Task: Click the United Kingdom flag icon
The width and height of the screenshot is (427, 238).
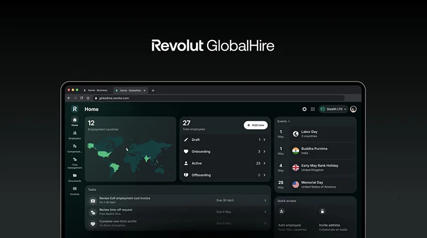Action: click(296, 168)
